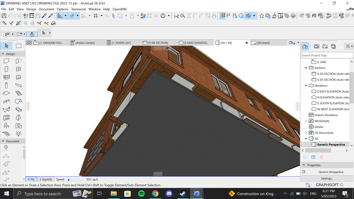This screenshot has width=354, height=199.
Task: Activate the Eyedropper pick-up parameters tool
Action: 44,16
